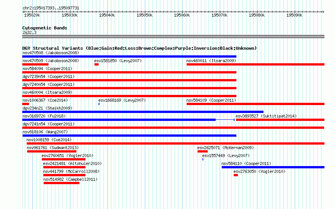Click the esv3893527 (Suktitipat2014) label

pyautogui.click(x=266, y=116)
